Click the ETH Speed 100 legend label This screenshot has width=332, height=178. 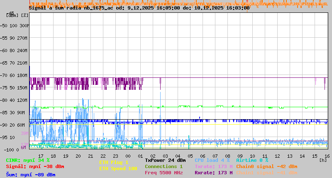[118, 169]
